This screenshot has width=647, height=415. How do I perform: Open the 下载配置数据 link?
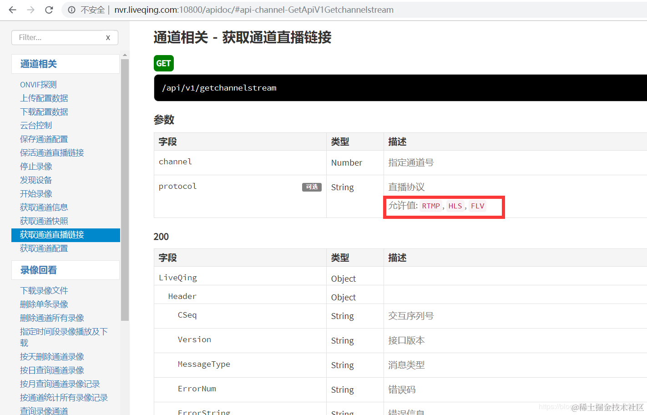point(44,112)
